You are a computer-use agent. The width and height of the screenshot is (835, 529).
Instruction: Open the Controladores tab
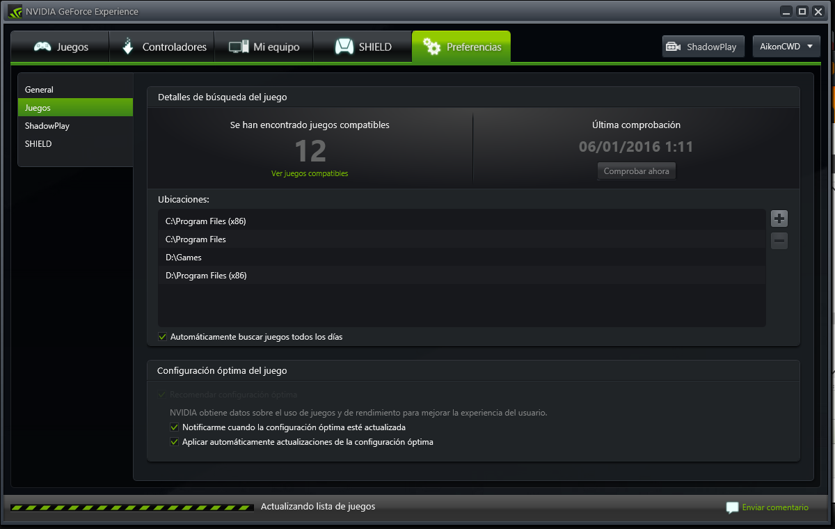pos(162,47)
